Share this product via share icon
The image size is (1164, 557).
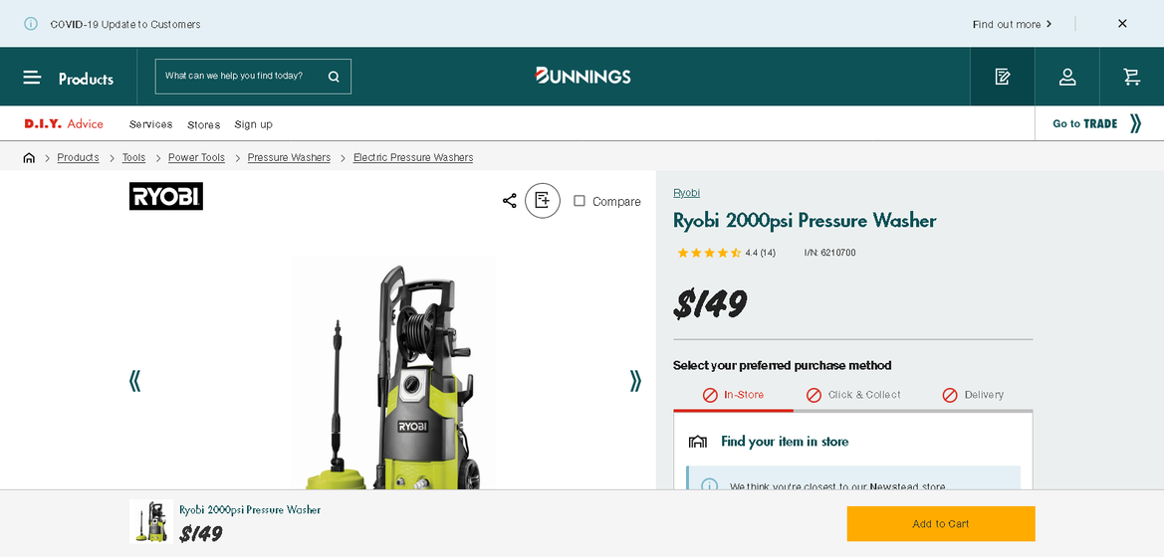509,200
